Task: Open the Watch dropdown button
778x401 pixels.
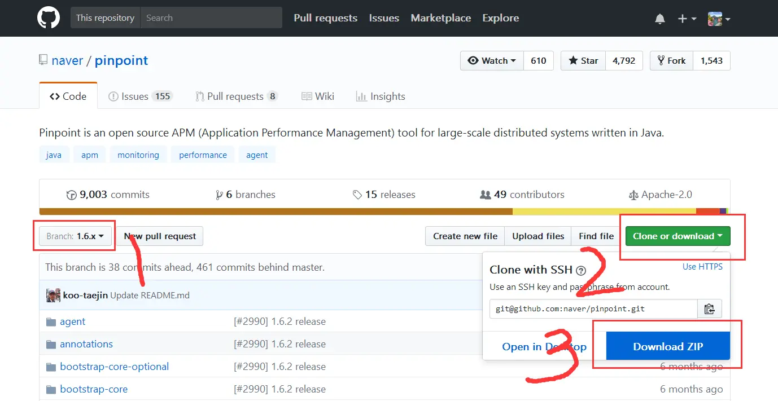Action: [x=492, y=60]
